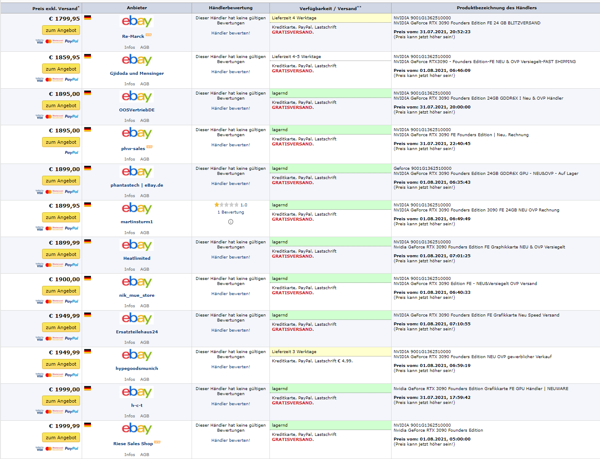Select the Verfügbarkeit / Versand column header
This screenshot has width=600, height=459.
tap(331, 8)
